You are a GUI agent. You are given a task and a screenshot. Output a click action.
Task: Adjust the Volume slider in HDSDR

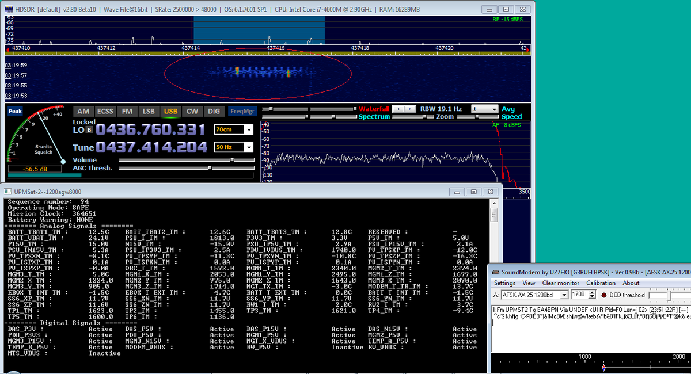(x=188, y=160)
